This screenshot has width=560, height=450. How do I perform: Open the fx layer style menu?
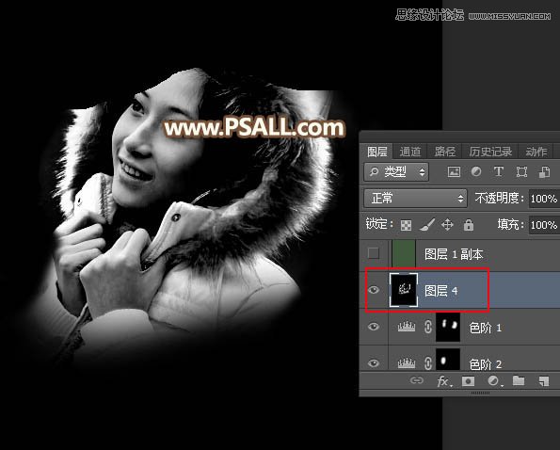pos(444,381)
